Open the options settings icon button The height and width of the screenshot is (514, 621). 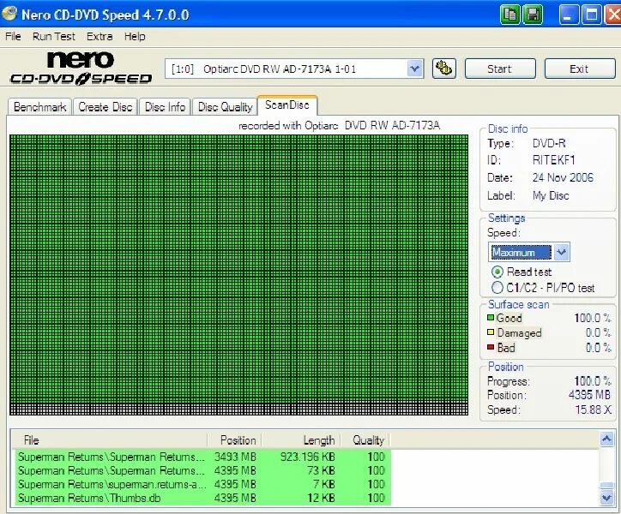(x=443, y=69)
